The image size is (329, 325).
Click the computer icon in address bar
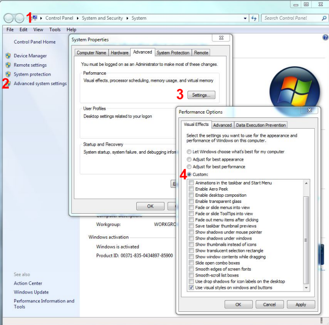(x=35, y=18)
